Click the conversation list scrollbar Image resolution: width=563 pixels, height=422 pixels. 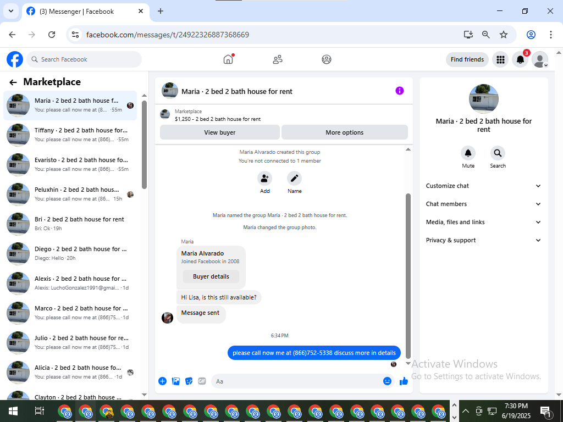(145, 145)
